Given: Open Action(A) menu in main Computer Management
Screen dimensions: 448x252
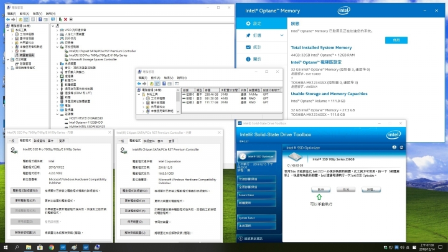Looking at the screenshot, I should pos(24,14).
